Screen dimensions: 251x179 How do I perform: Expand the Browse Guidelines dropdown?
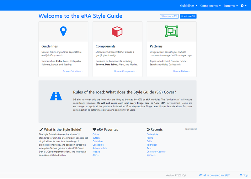73,71
